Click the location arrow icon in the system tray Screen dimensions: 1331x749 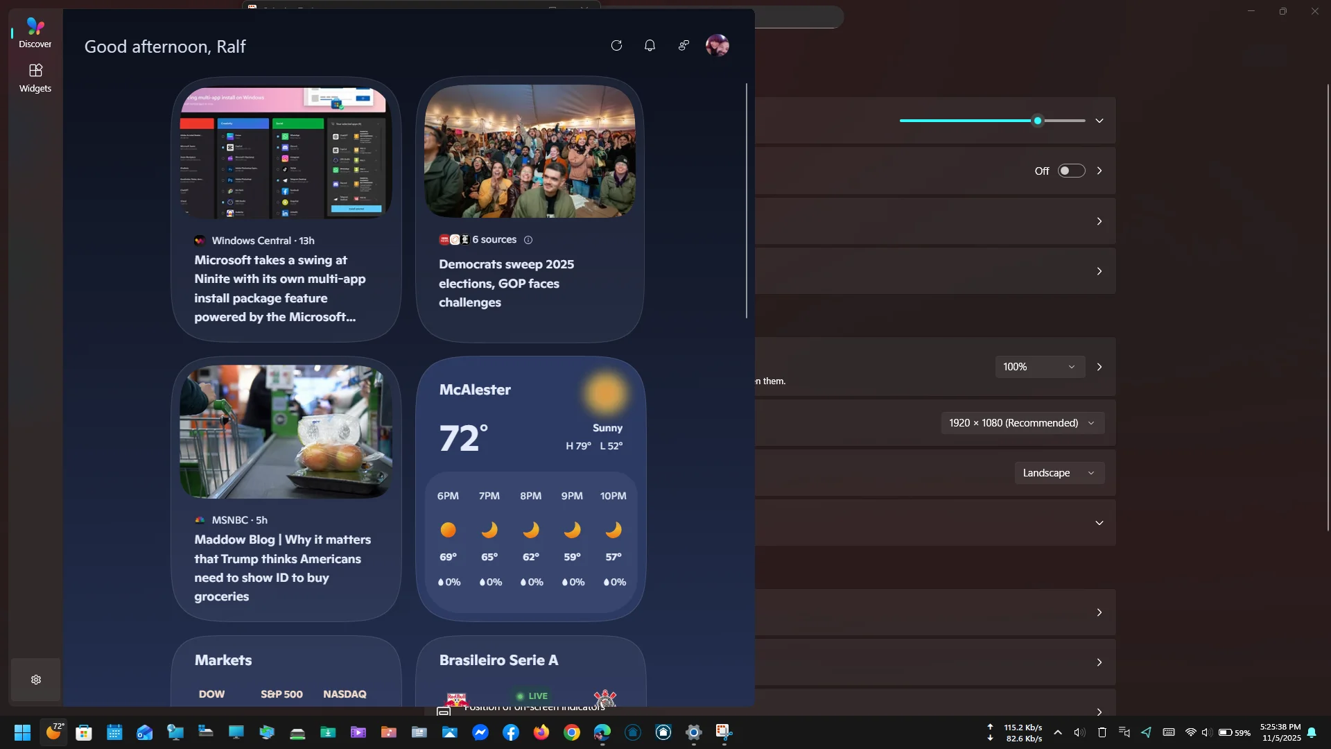1147,732
